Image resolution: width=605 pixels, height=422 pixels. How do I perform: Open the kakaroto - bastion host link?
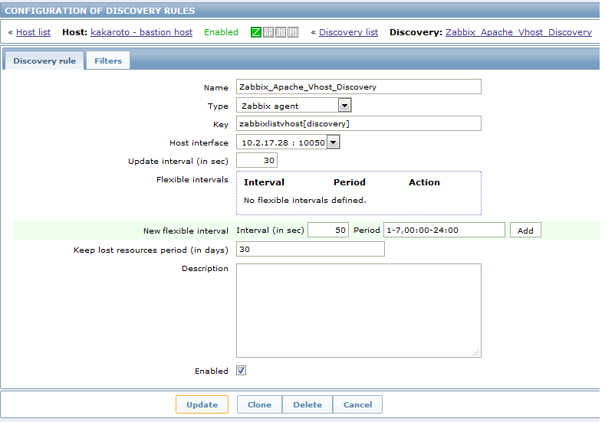[141, 32]
